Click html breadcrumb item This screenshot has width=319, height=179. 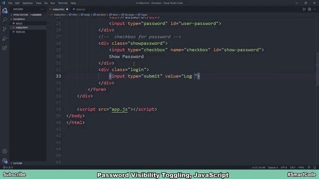tap(73, 14)
